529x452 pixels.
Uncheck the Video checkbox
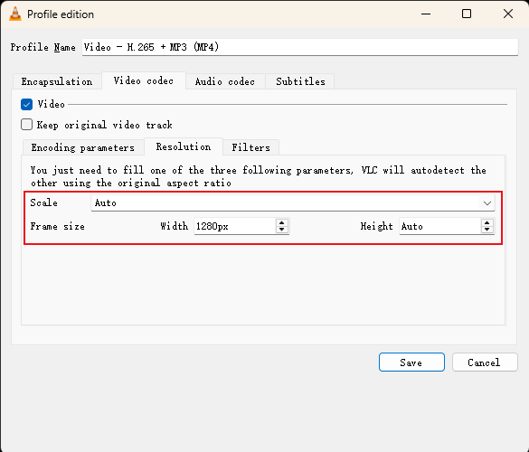click(26, 105)
